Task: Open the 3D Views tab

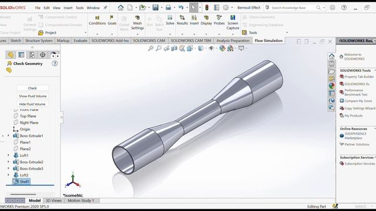Action: pos(53,200)
